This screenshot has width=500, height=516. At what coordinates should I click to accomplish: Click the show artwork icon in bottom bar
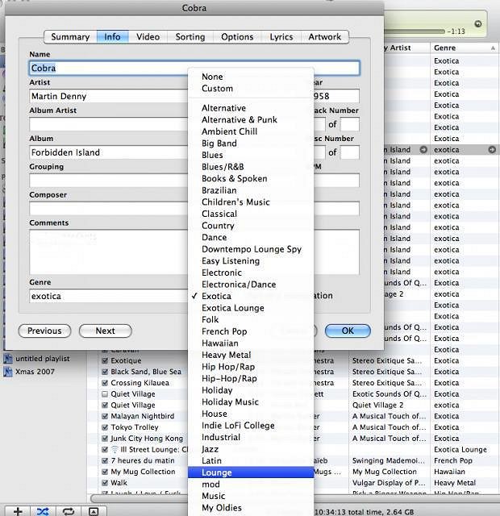tap(94, 511)
